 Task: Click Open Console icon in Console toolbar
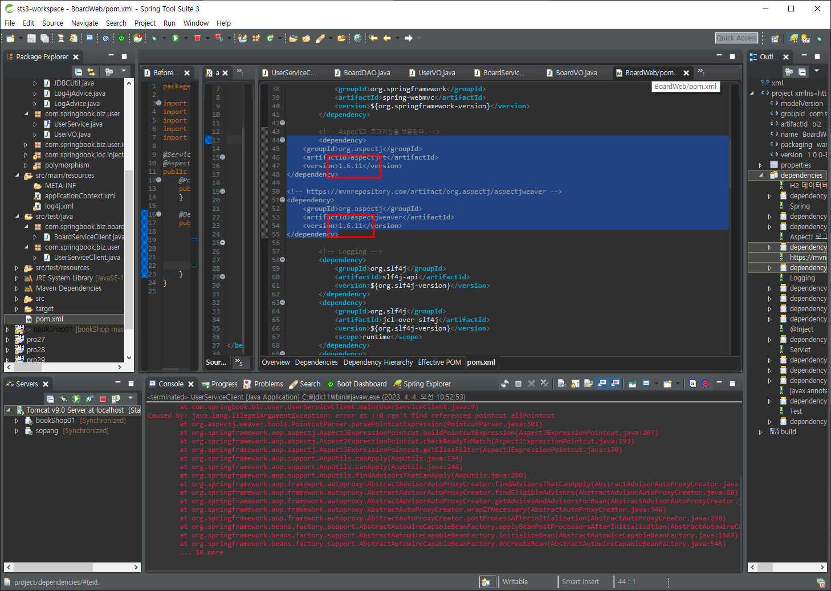(x=667, y=384)
